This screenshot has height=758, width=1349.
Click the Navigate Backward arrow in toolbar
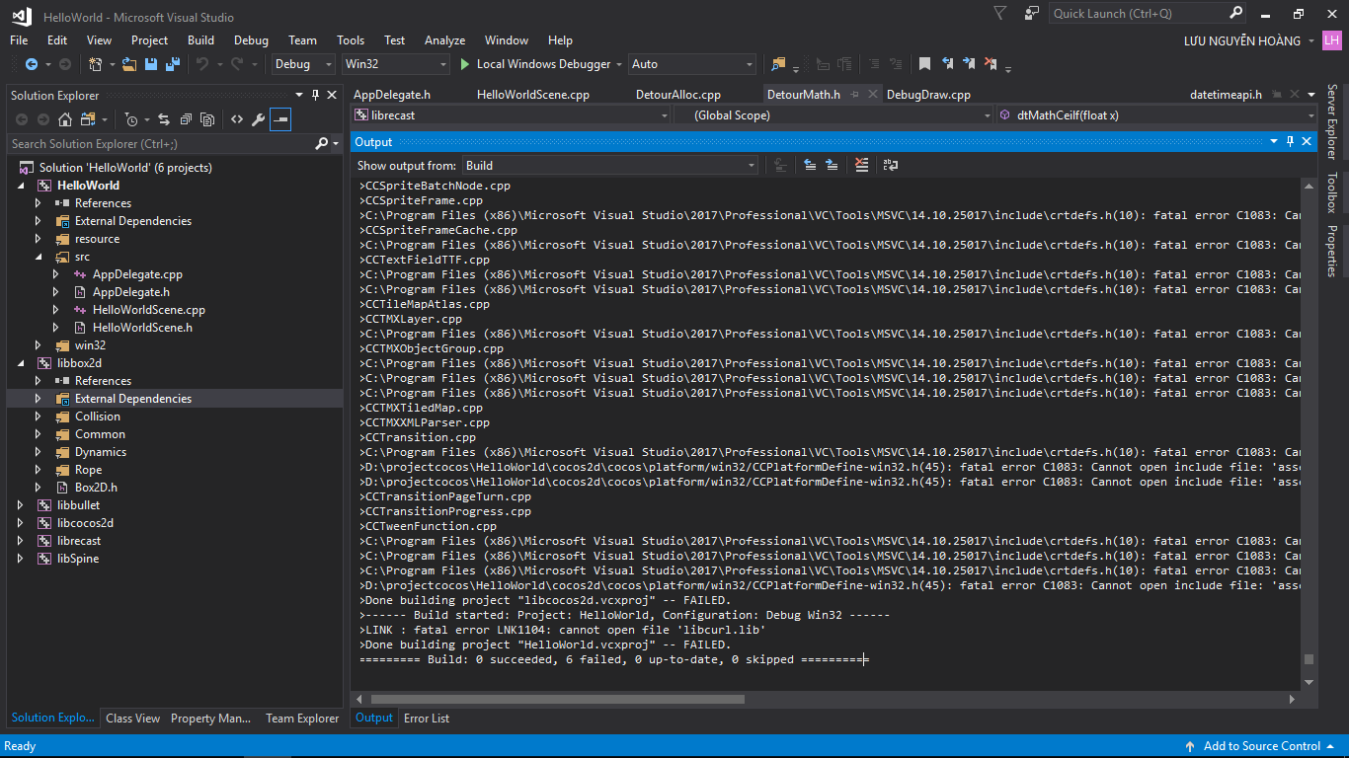[32, 64]
